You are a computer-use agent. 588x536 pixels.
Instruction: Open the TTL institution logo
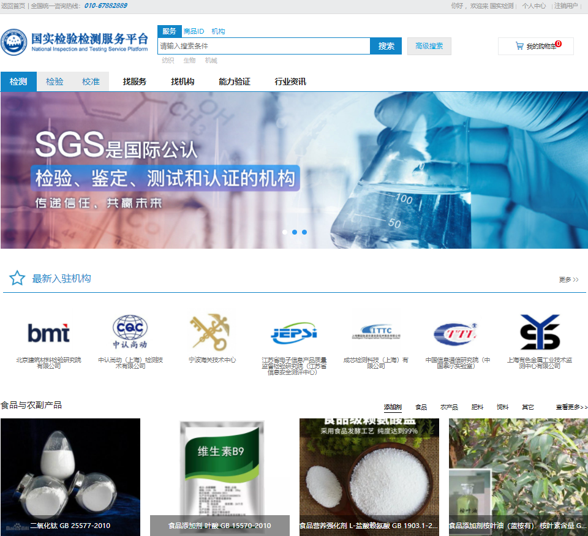coord(456,333)
